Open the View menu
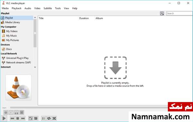The height and width of the screenshot is (122, 193). coord(66,8)
